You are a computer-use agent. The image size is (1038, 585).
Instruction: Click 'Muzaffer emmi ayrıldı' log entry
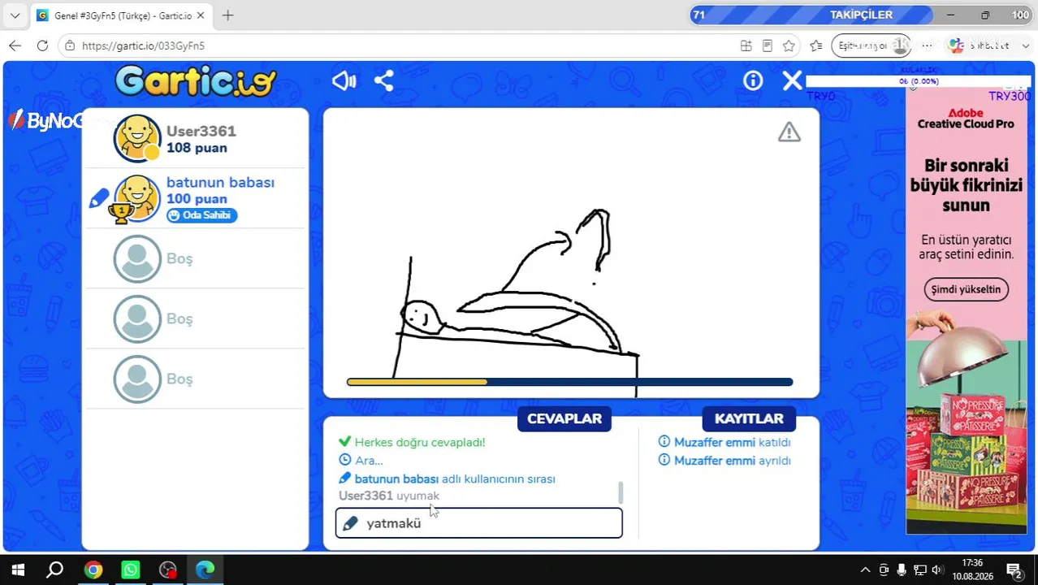click(724, 461)
